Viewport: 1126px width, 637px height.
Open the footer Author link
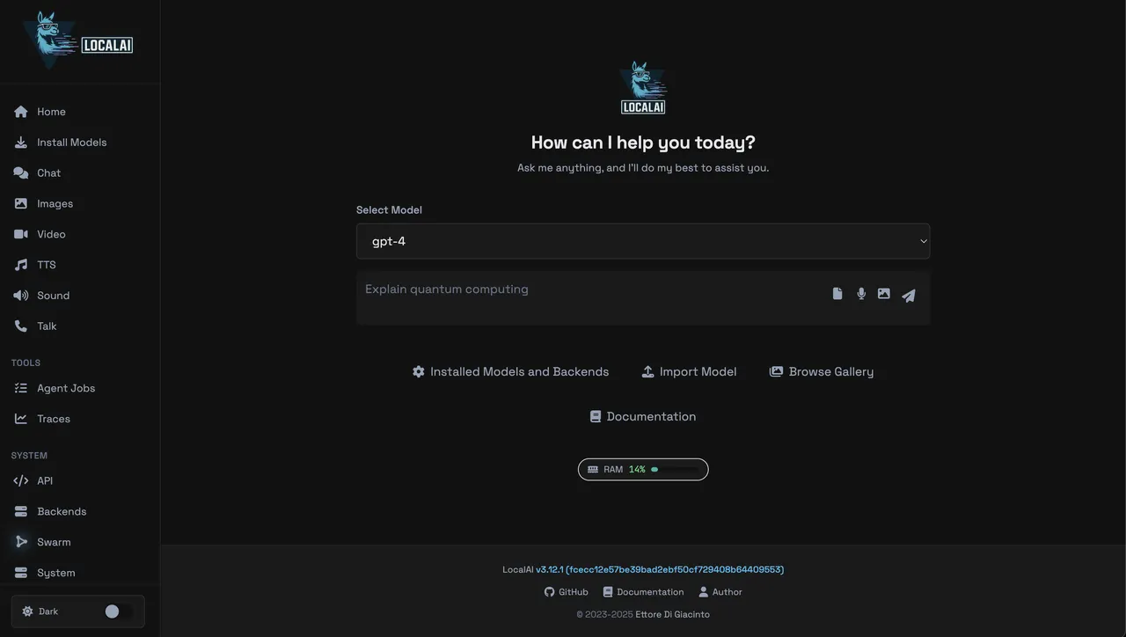(720, 592)
